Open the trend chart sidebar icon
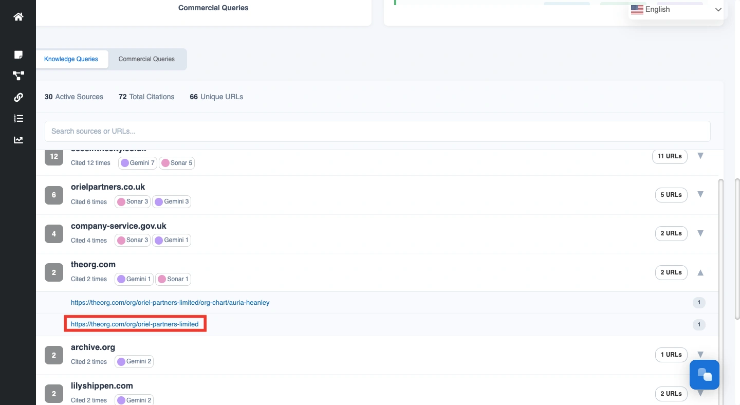This screenshot has height=405, width=740. click(x=18, y=140)
